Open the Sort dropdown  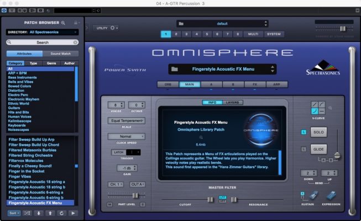tap(14, 213)
